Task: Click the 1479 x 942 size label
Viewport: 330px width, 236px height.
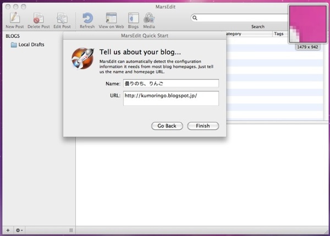Action: (x=307, y=47)
